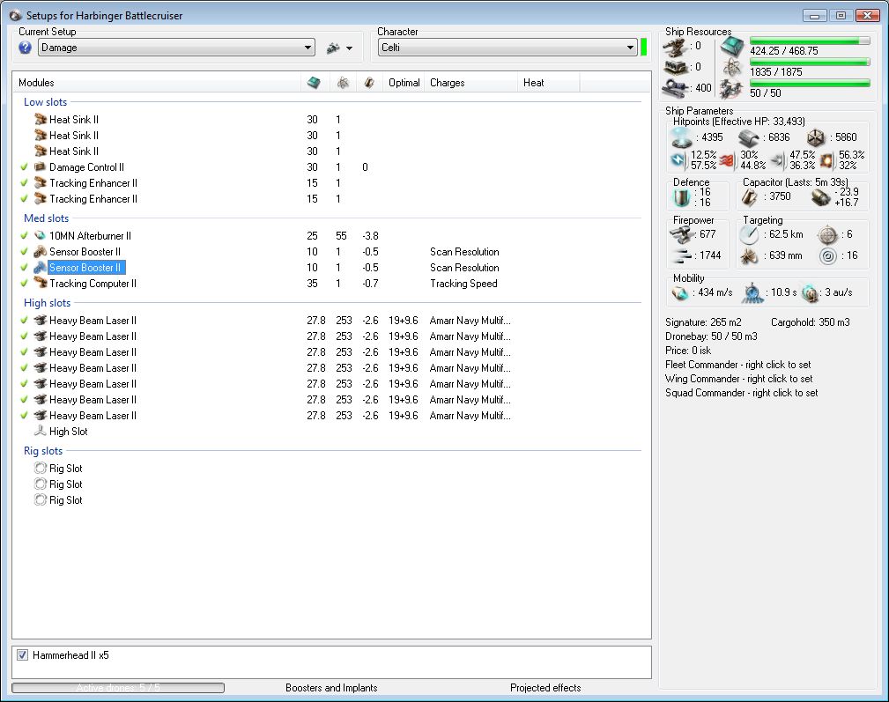Image resolution: width=889 pixels, height=702 pixels.
Task: Click the structure hitpoints icon showing 5860
Action: pyautogui.click(x=816, y=137)
